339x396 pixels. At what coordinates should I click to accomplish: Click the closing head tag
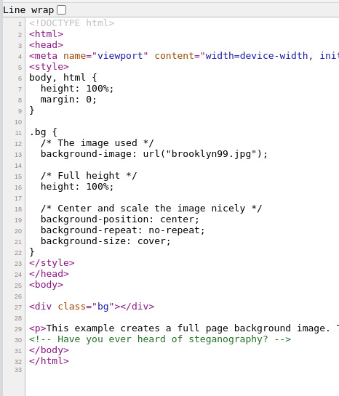[49, 274]
